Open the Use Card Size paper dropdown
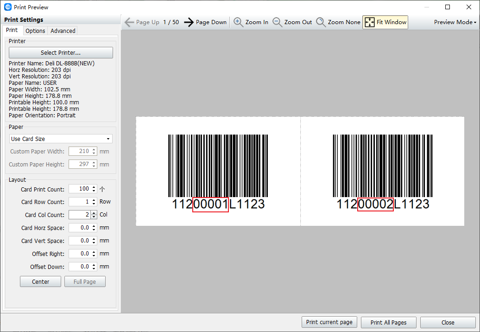This screenshot has height=332, width=480. pos(61,139)
